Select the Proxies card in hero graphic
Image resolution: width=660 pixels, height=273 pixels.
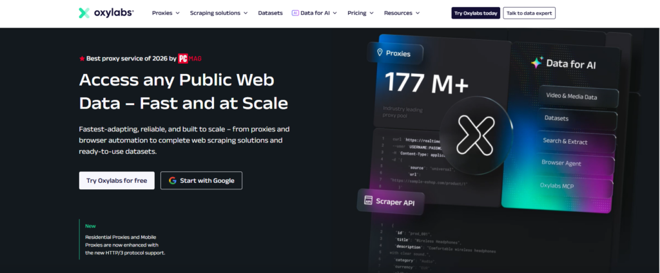(x=394, y=53)
